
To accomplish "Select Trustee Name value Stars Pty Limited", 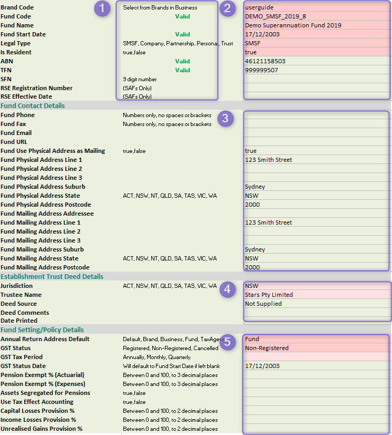I will coord(317,295).
